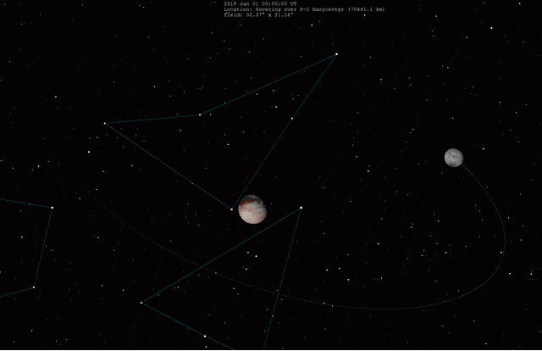Select star at the left-edge constellation corner
Image resolution: width=542 pixels, height=351 pixels.
[52, 208]
